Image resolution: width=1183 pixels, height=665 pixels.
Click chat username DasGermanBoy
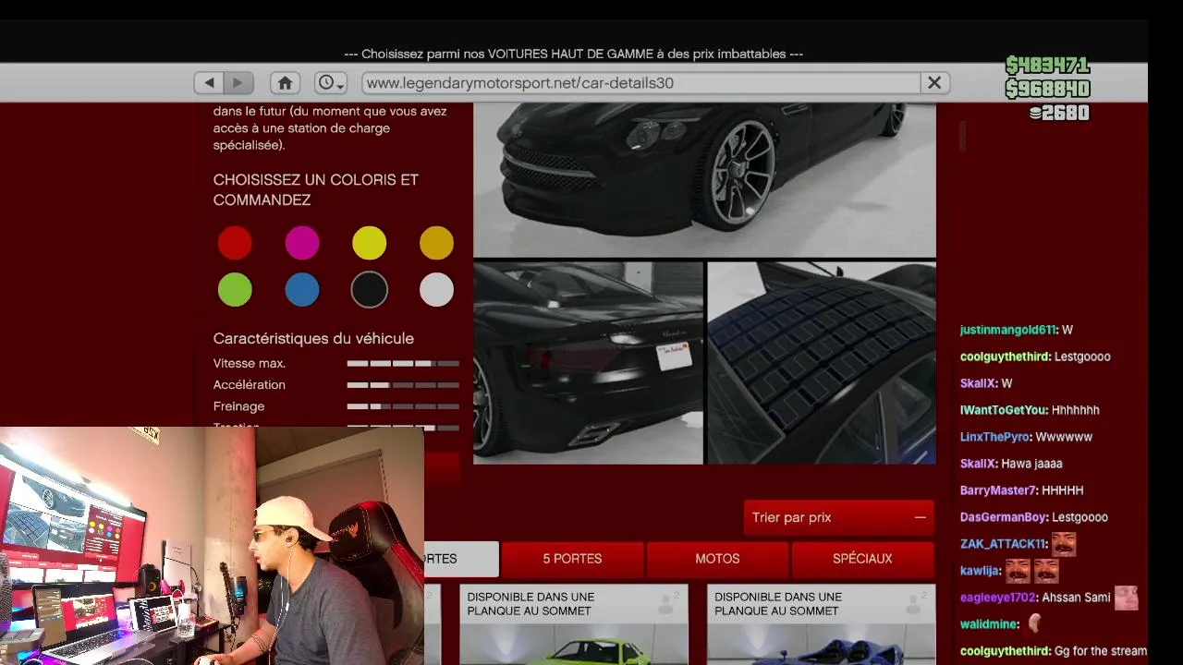(1004, 517)
